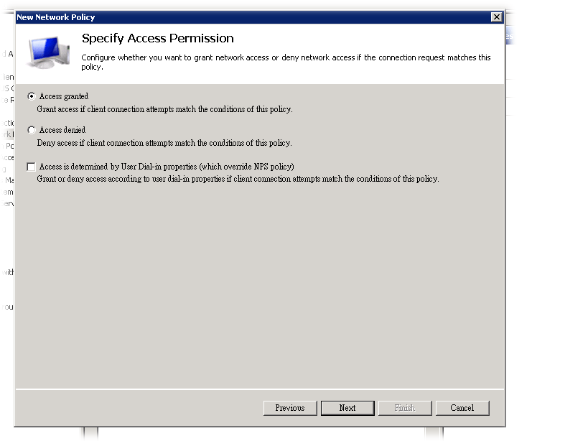This screenshot has height=441, width=588.
Task: Click the 'Access denied' label text
Action: point(62,130)
